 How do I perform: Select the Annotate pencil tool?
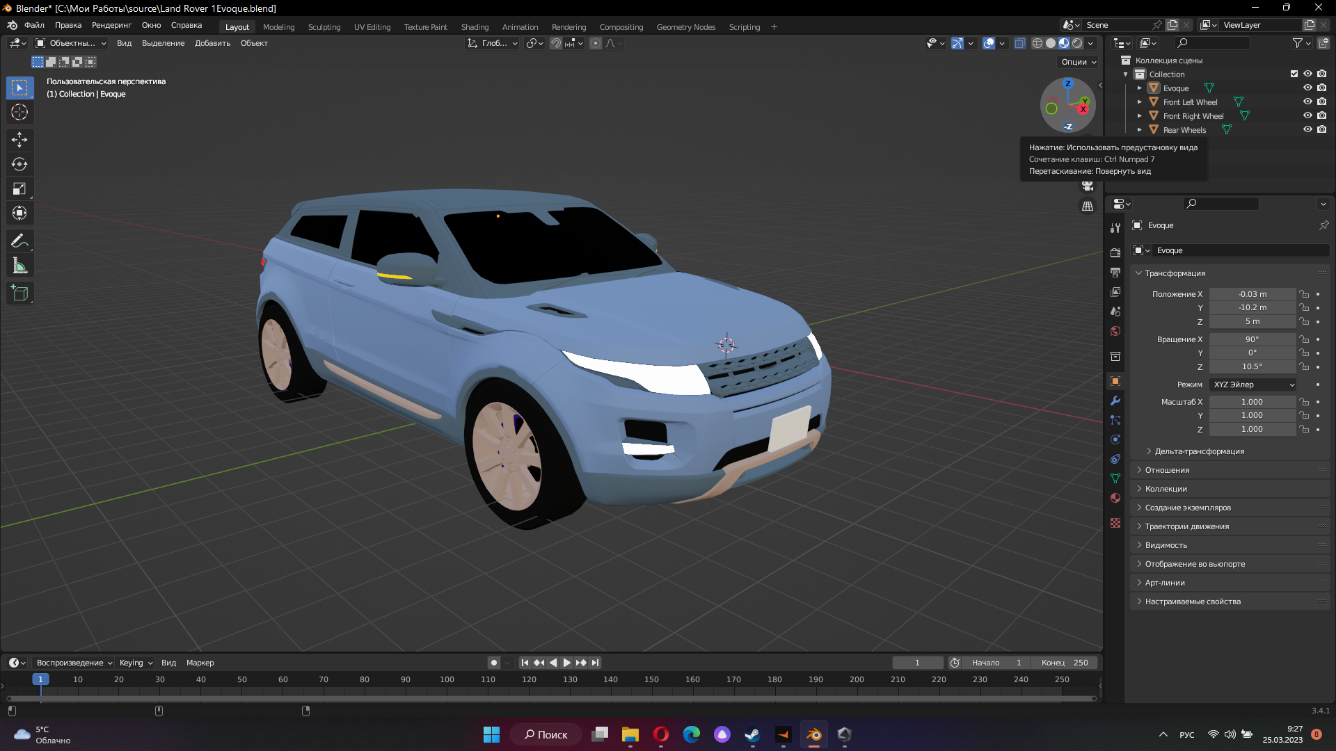click(x=19, y=241)
